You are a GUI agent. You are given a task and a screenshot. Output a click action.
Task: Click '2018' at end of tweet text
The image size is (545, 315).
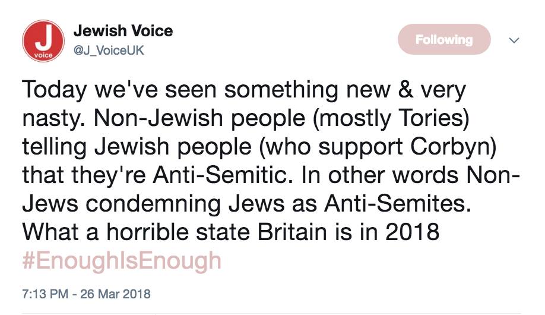point(412,232)
